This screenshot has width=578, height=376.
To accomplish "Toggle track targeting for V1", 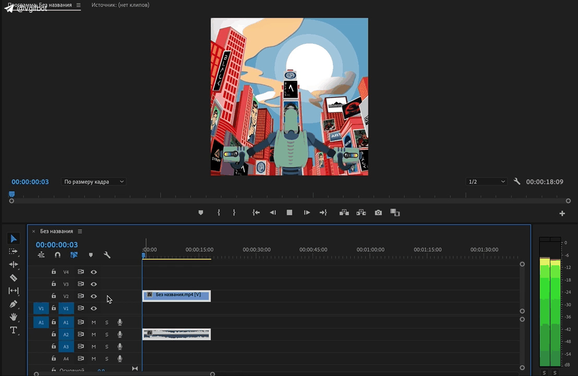I will (66, 309).
